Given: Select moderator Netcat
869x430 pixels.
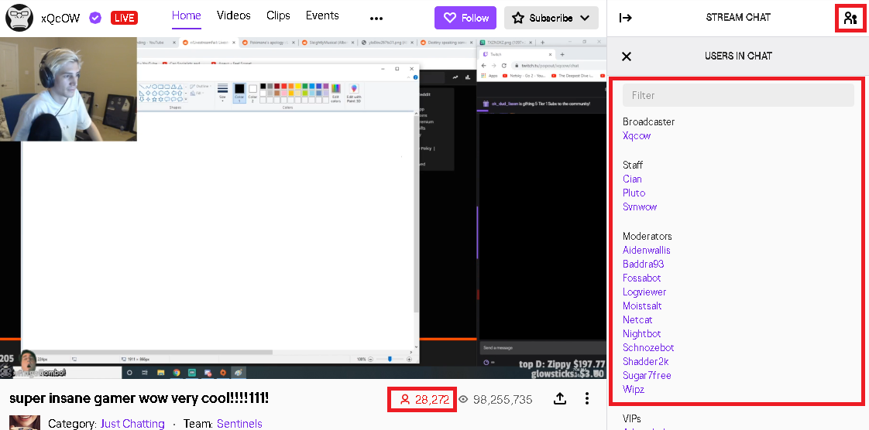Looking at the screenshot, I should click(637, 319).
